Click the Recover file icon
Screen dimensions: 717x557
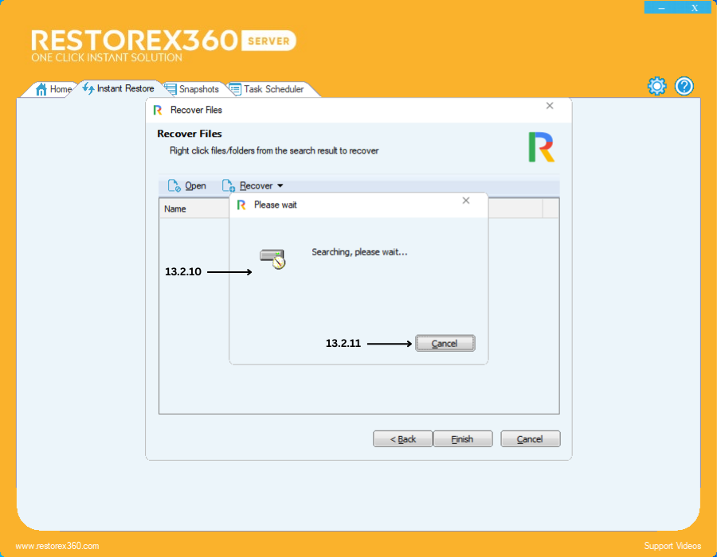point(229,186)
